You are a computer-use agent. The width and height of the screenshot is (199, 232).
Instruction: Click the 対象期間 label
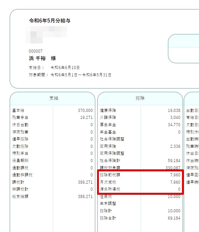tap(38, 75)
